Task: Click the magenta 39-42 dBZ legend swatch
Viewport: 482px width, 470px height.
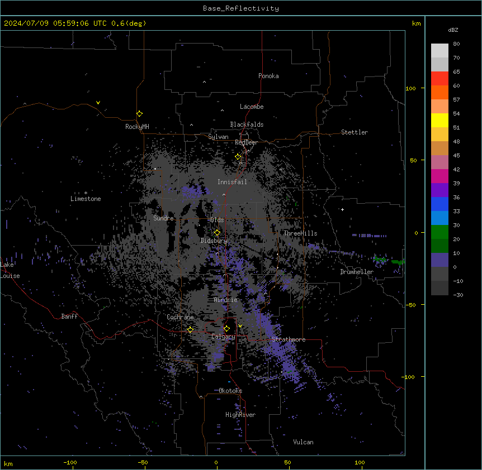Action: (440, 176)
